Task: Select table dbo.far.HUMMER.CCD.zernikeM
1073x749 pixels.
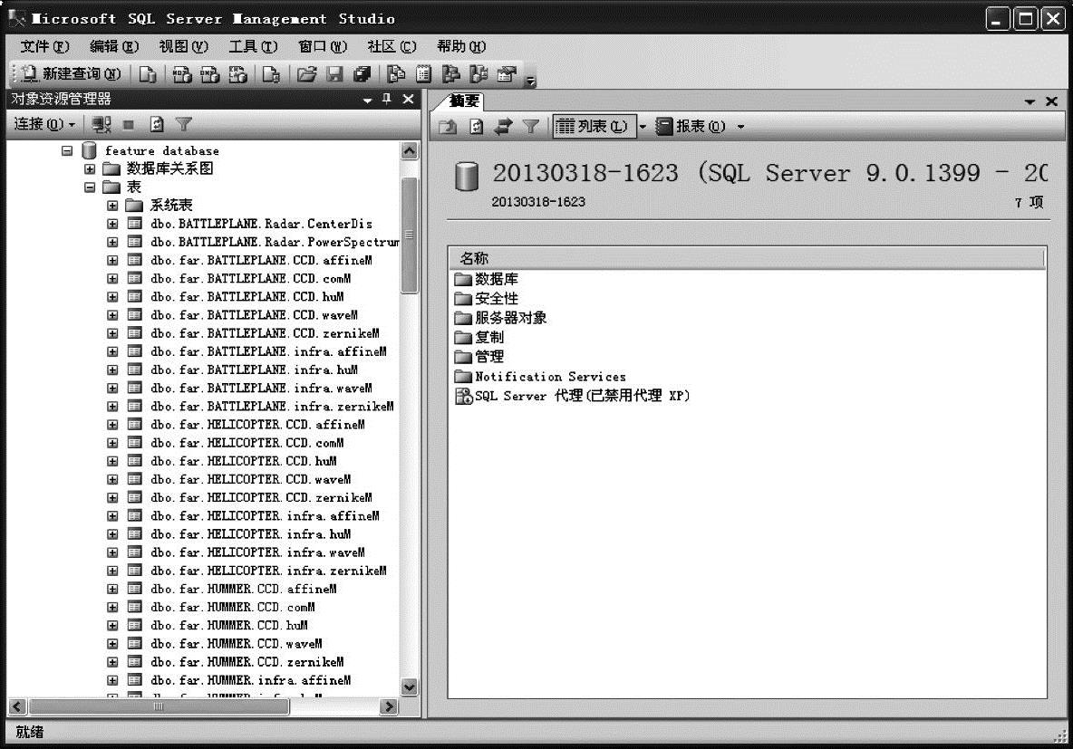Action: pos(247,662)
